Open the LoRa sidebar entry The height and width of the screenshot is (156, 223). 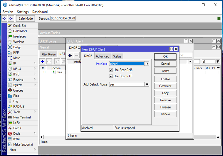[17, 123]
